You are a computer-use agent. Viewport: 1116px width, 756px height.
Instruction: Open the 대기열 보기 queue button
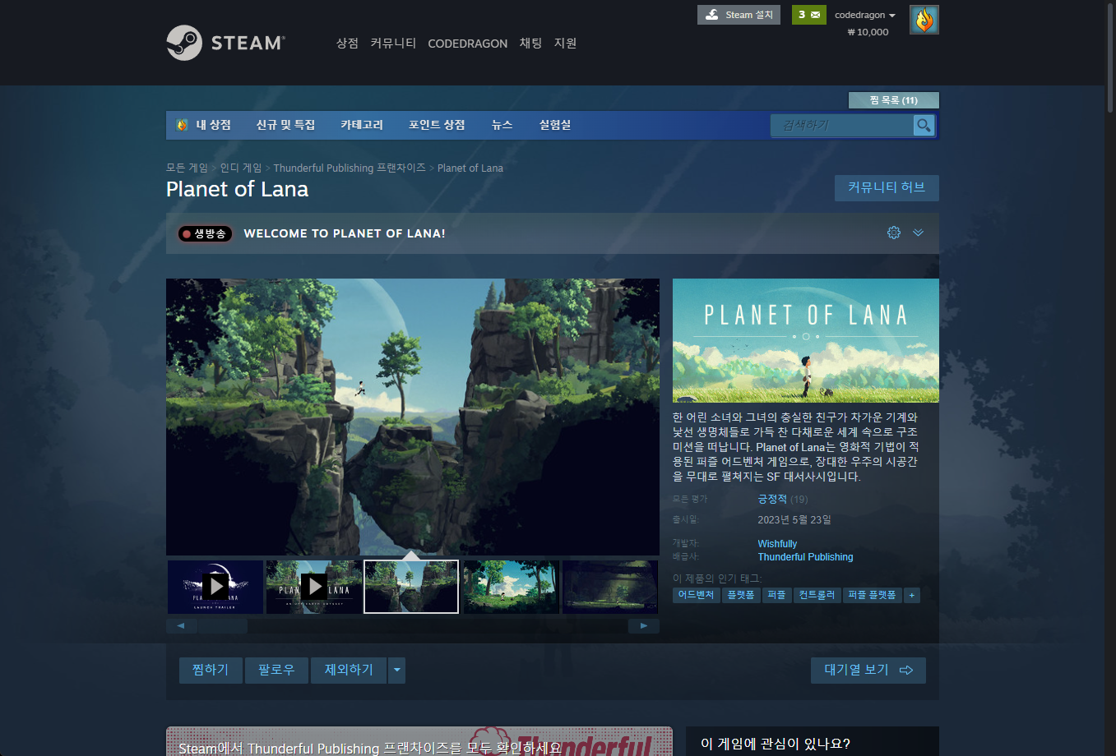(x=868, y=670)
